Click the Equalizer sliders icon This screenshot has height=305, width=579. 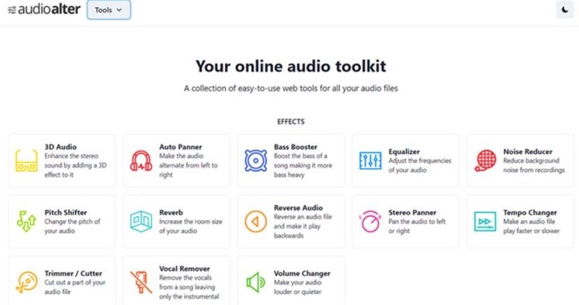(371, 161)
